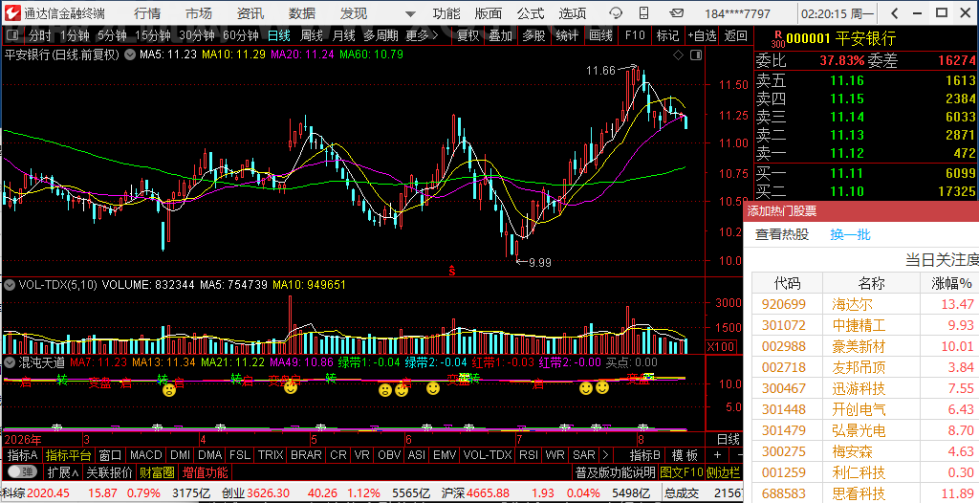The width and height of the screenshot is (979, 503).
Task: Click the panel layout icon left of 分时
Action: pos(11,35)
